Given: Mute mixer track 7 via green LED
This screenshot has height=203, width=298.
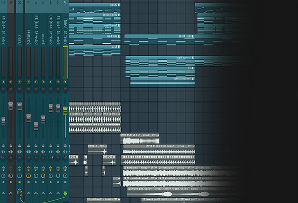Looking at the screenshot, I should [x=29, y=82].
